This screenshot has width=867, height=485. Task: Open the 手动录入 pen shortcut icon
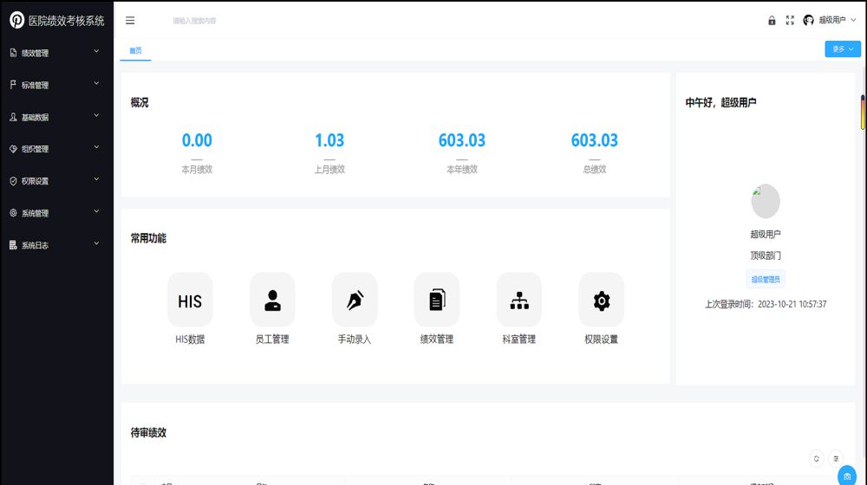[355, 300]
